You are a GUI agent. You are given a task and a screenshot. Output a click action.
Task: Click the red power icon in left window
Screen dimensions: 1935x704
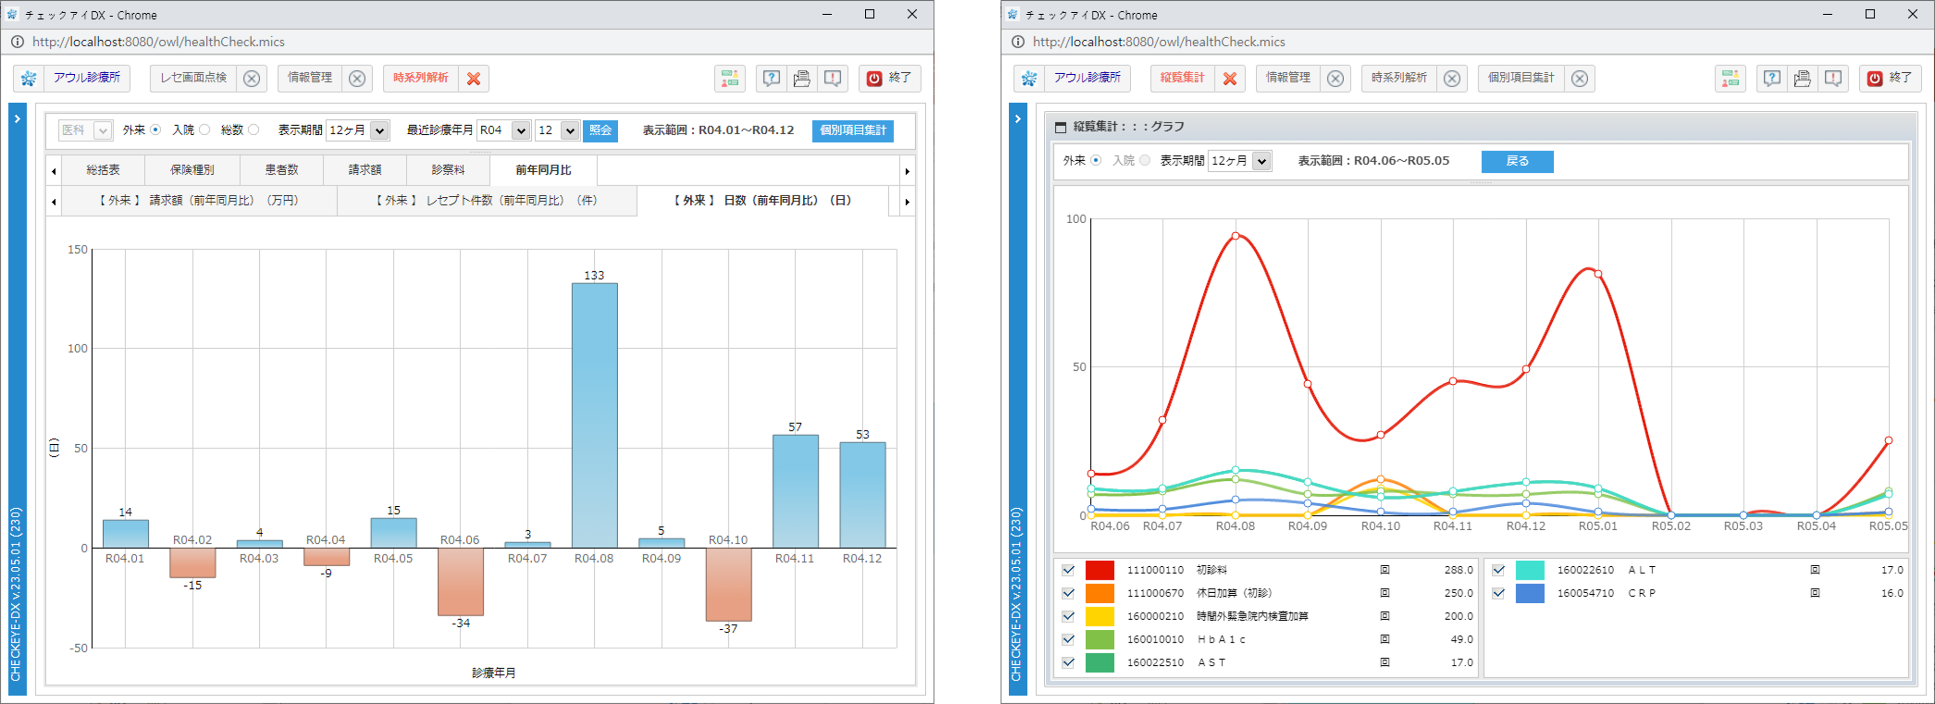(874, 78)
